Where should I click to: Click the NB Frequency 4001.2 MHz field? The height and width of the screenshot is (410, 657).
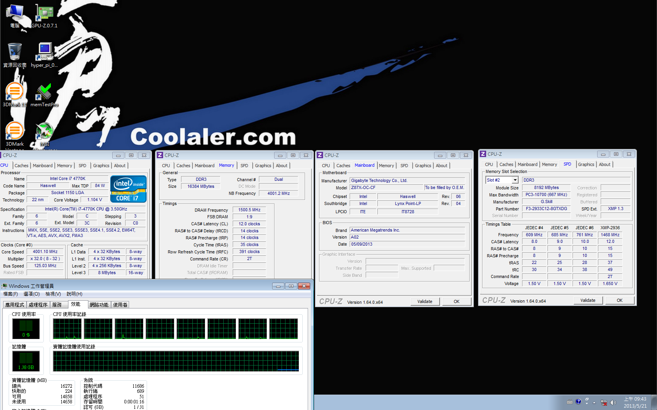coord(278,193)
